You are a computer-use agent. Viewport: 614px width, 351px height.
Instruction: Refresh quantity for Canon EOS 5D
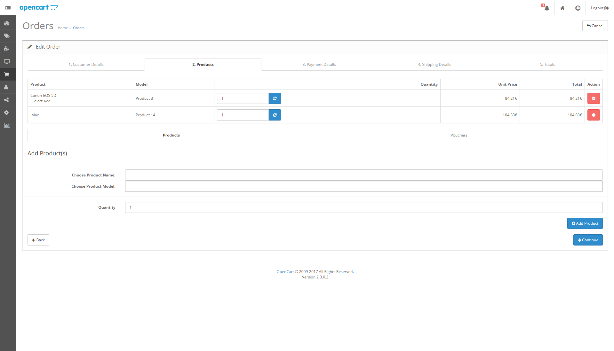[275, 98]
